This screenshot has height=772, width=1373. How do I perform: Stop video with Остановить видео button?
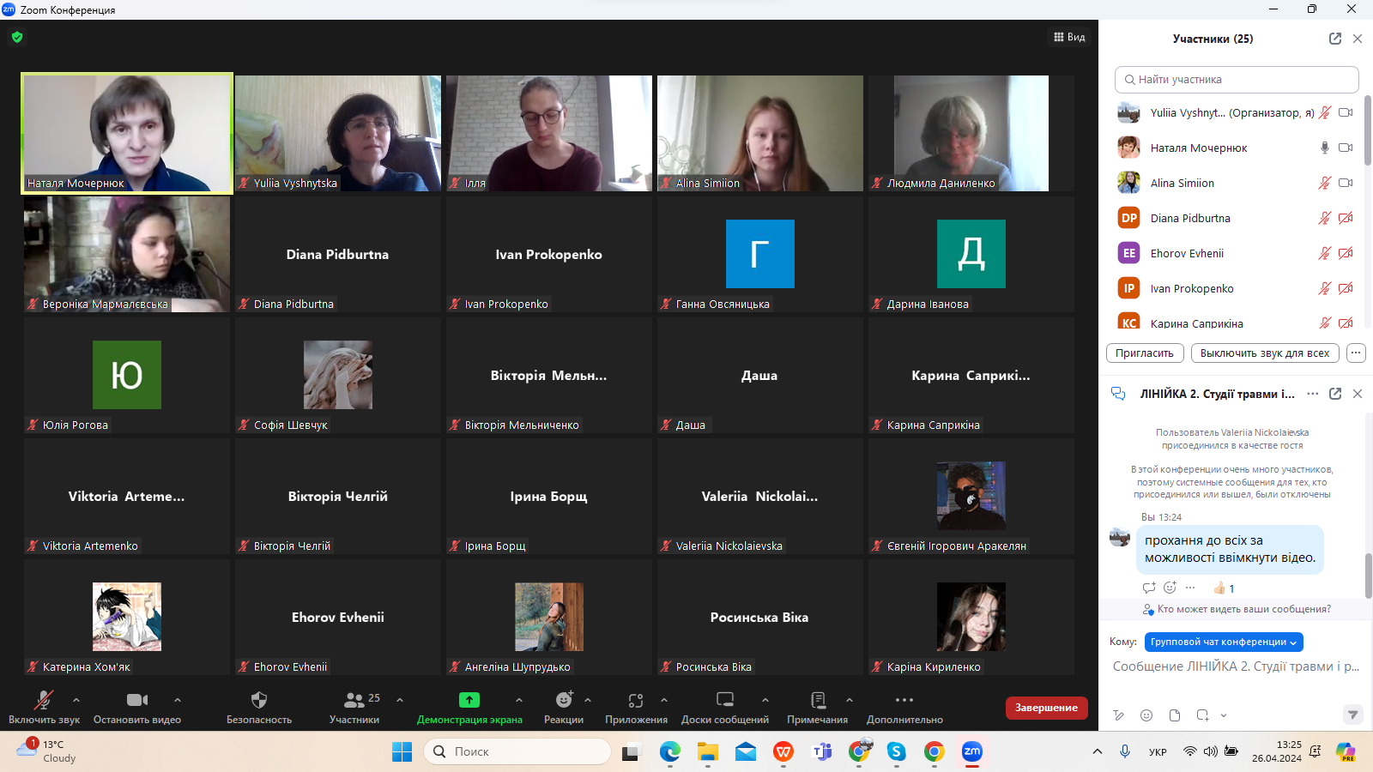point(136,700)
